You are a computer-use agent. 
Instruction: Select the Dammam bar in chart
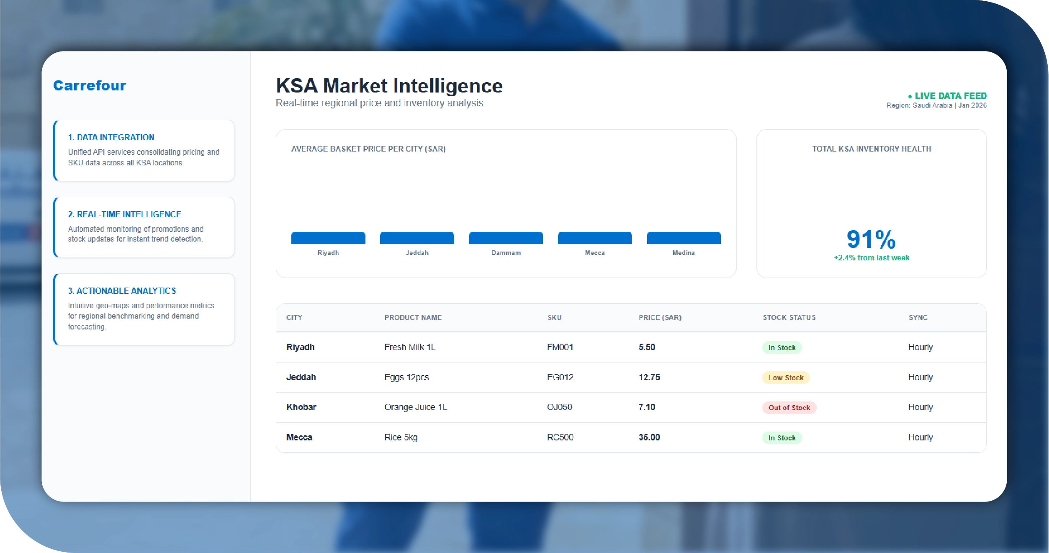(x=506, y=238)
